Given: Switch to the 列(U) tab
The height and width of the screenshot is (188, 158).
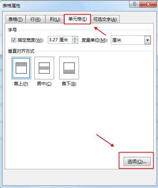Looking at the screenshot, I should click(55, 19).
